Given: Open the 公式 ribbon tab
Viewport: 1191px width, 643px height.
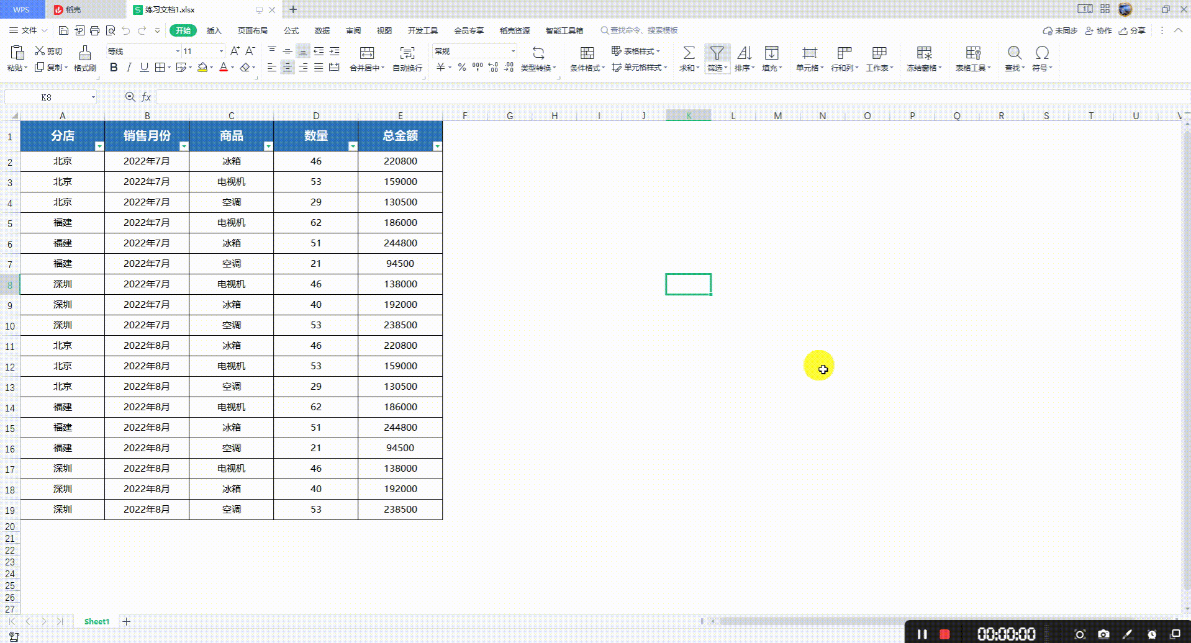Looking at the screenshot, I should coord(291,30).
